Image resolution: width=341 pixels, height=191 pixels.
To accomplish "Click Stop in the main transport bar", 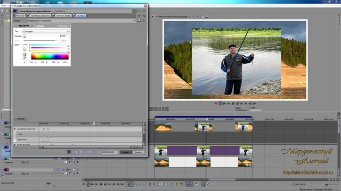I will point(105,184).
